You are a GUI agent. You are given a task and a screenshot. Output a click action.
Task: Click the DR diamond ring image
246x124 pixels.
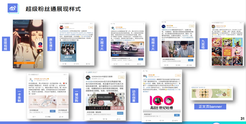(x=42, y=102)
